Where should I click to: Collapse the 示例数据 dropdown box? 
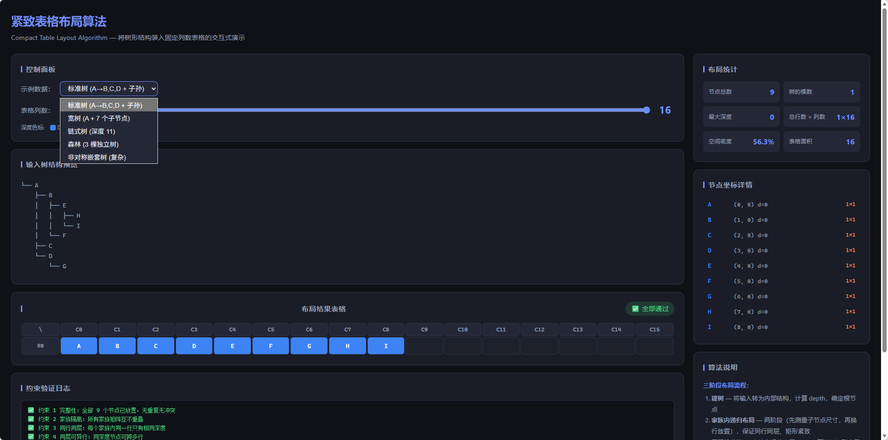[109, 89]
